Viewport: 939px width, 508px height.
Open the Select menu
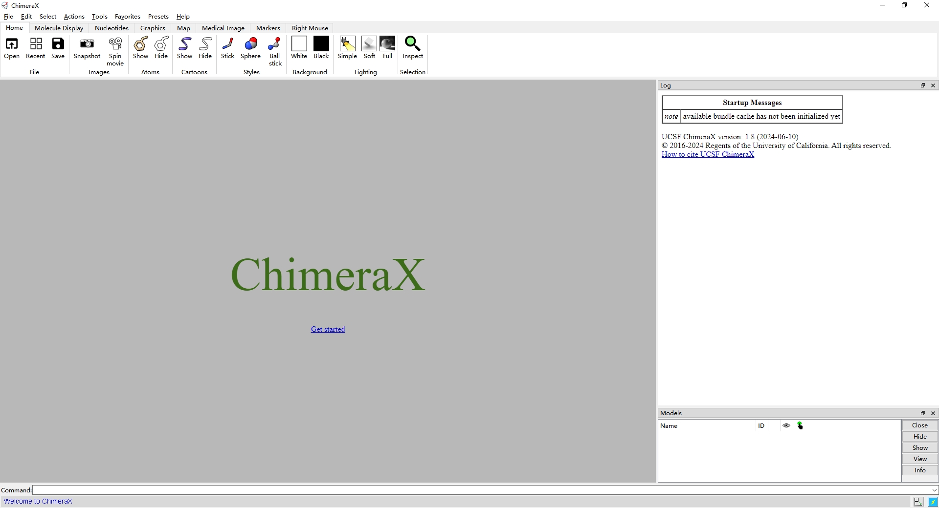coord(48,16)
